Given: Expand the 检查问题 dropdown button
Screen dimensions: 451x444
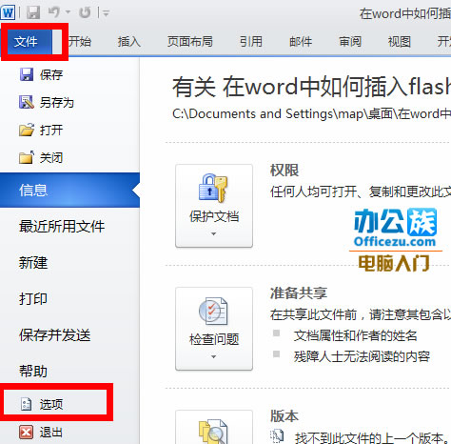Looking at the screenshot, I should point(214,329).
